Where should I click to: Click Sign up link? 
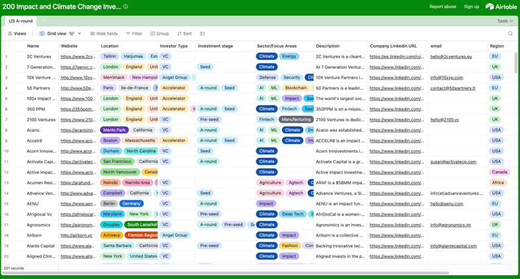coord(471,7)
